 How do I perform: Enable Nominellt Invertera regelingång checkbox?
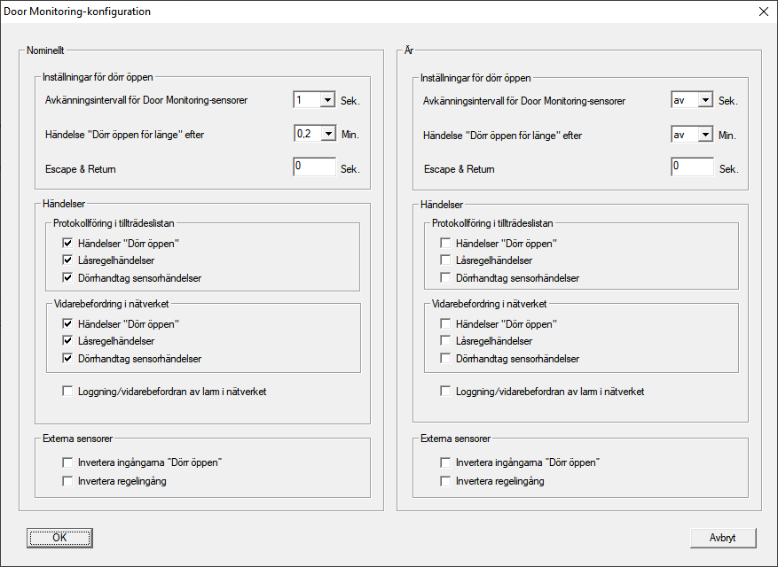pos(68,481)
